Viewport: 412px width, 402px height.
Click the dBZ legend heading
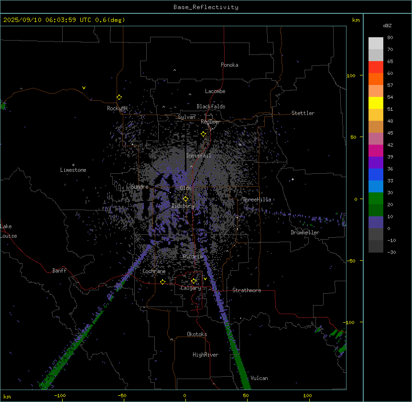pyautogui.click(x=387, y=26)
